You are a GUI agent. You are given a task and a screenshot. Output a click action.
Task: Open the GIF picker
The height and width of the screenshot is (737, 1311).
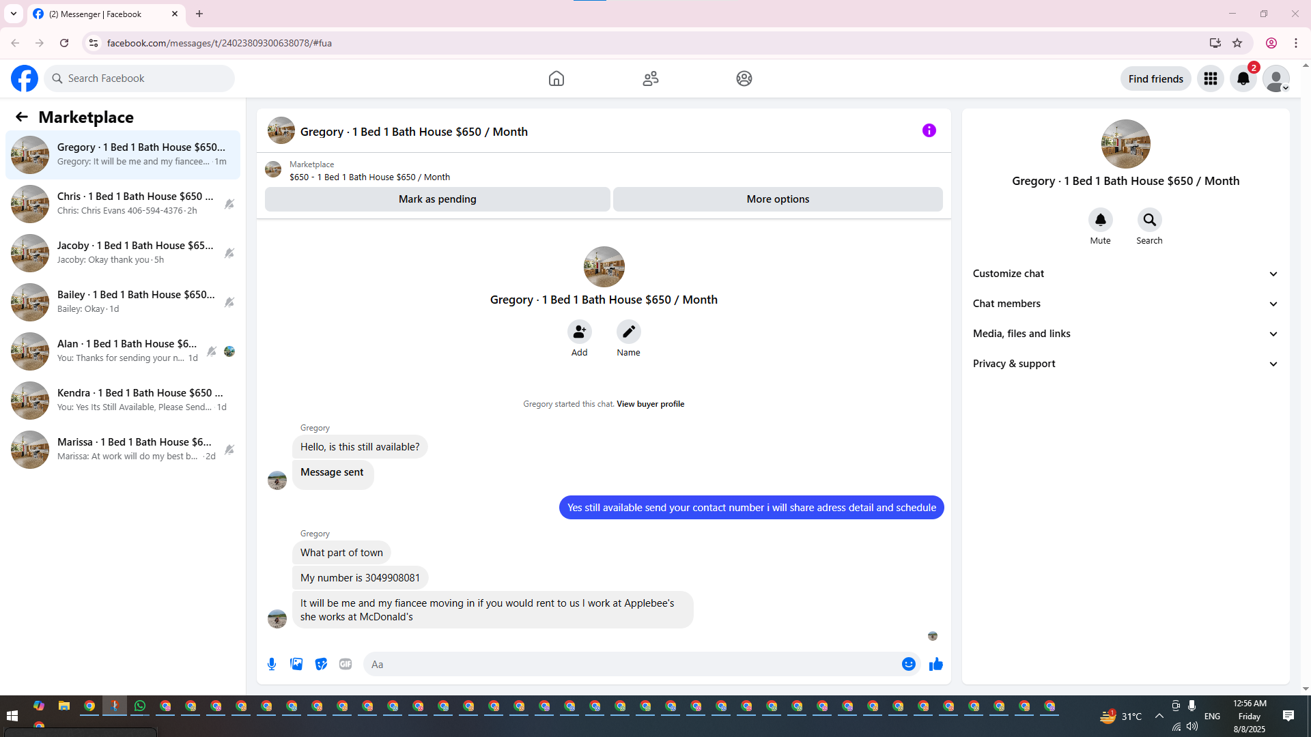[346, 664]
